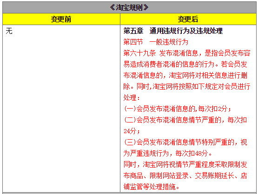Screen dimensions: 258x194
Task: Select the 变更后 column header
Action: tap(188, 19)
